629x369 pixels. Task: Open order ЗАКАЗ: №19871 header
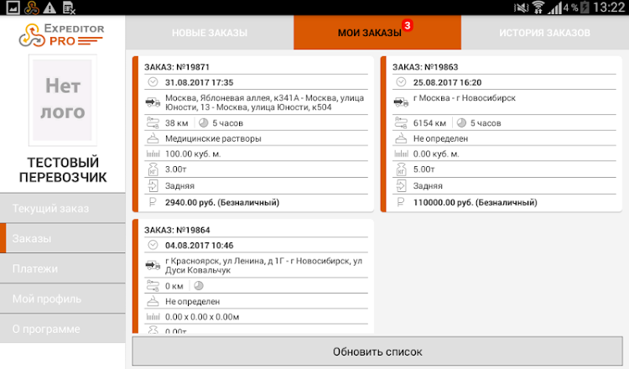(177, 67)
